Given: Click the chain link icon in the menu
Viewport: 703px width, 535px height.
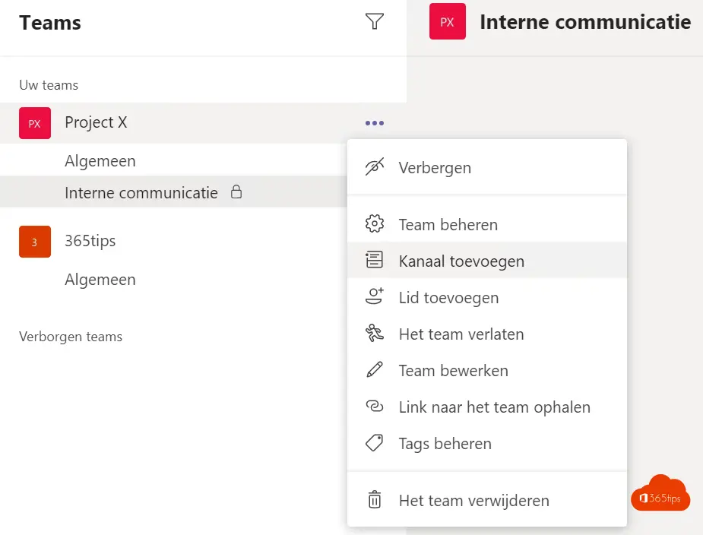Looking at the screenshot, I should (x=375, y=407).
